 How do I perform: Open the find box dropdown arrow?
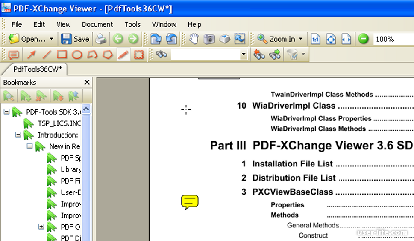coord(244,55)
